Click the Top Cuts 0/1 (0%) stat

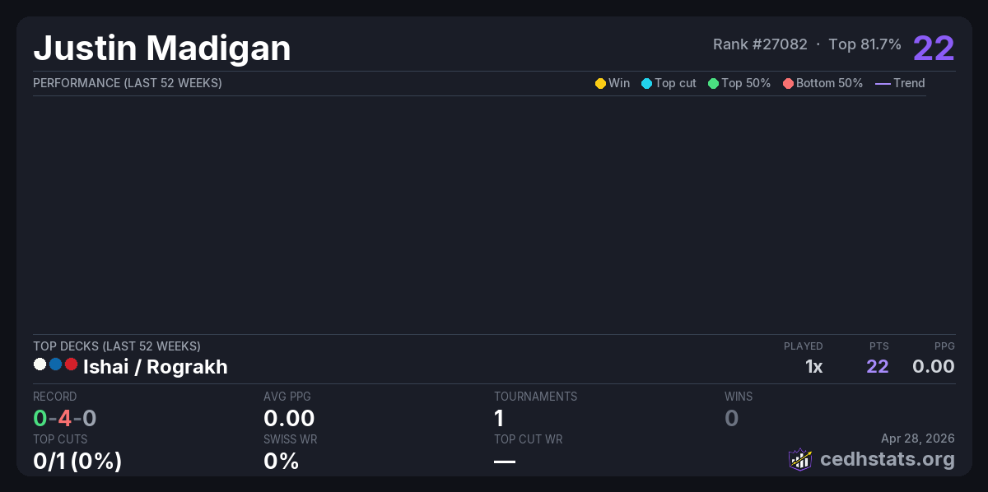click(77, 461)
